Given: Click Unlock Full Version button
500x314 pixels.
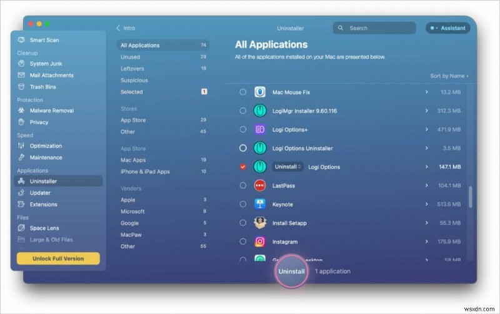Looking at the screenshot, I should click(58, 258).
